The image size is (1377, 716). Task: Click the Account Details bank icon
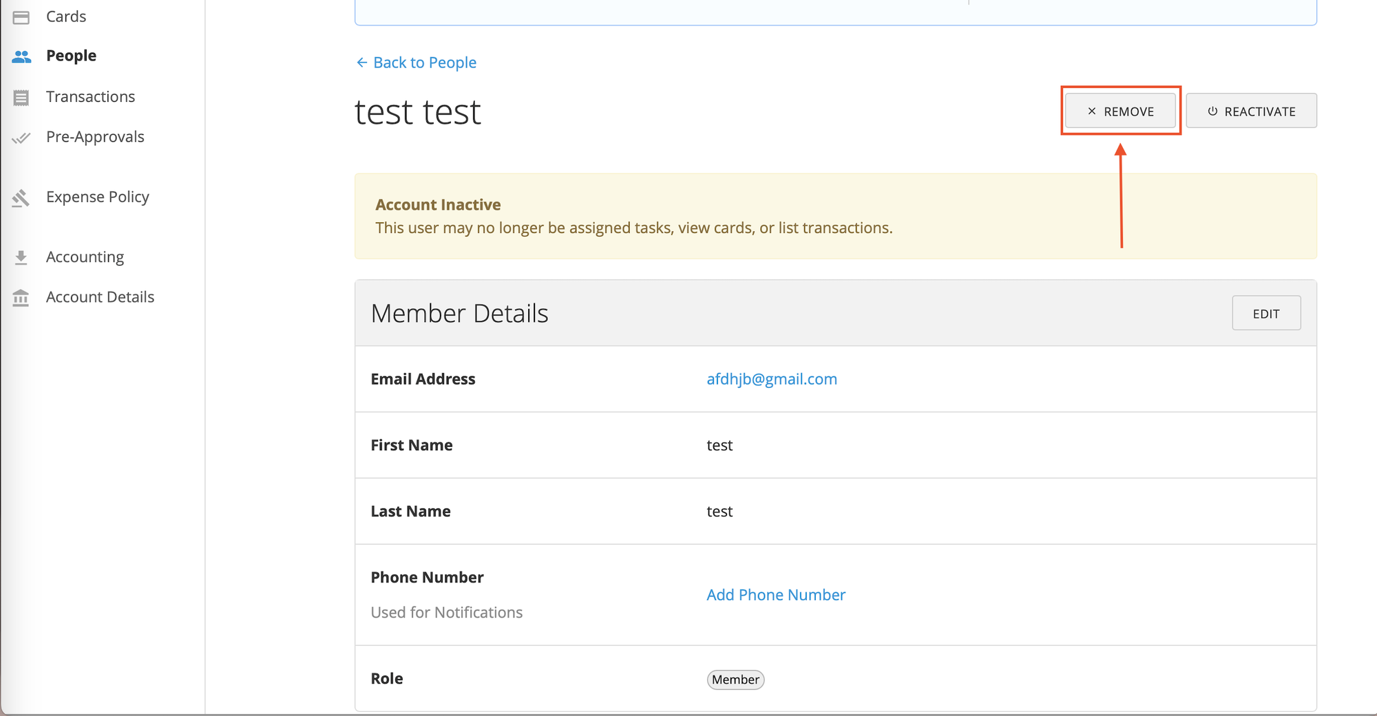pyautogui.click(x=21, y=298)
